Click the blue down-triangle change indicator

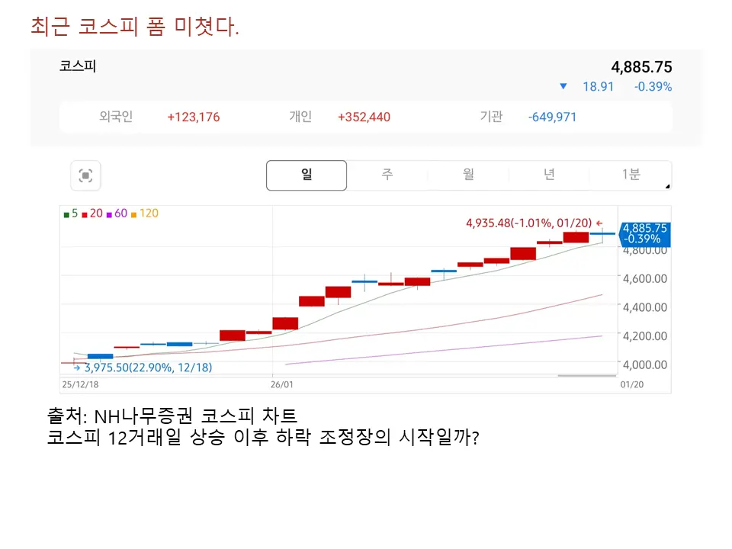coord(563,86)
